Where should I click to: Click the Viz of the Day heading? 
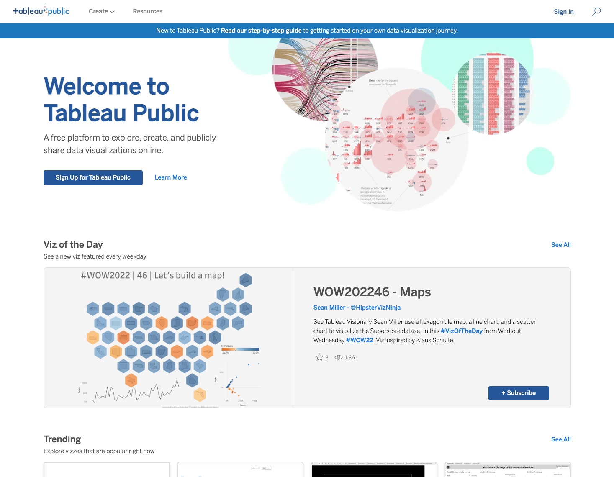[x=73, y=244]
